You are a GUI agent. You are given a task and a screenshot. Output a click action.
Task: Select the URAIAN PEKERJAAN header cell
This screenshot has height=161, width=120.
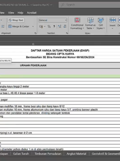(x=33, y=65)
